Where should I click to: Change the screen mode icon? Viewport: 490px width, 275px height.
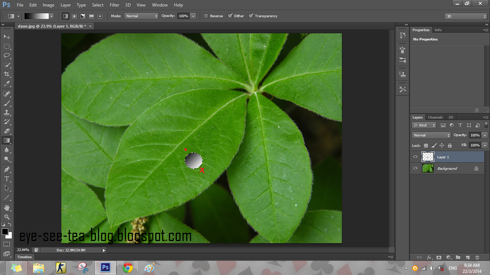coord(7,254)
